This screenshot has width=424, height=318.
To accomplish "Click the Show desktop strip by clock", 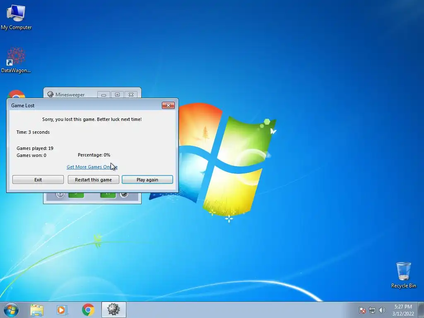I will click(421, 310).
